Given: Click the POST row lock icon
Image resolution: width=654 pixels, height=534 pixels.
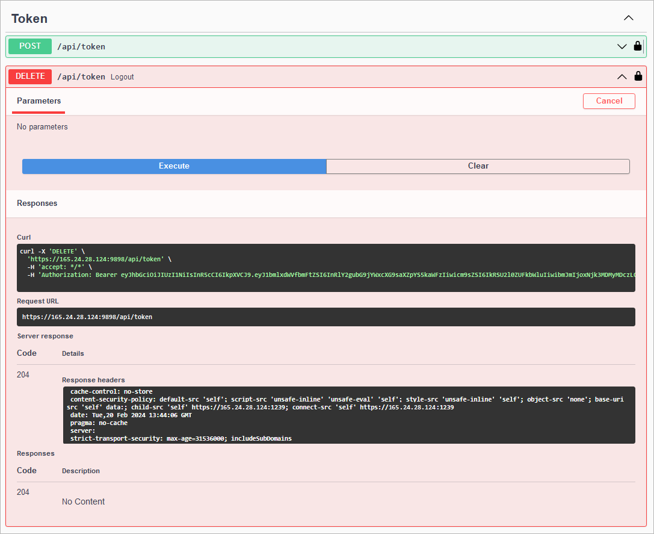Looking at the screenshot, I should tap(637, 46).
